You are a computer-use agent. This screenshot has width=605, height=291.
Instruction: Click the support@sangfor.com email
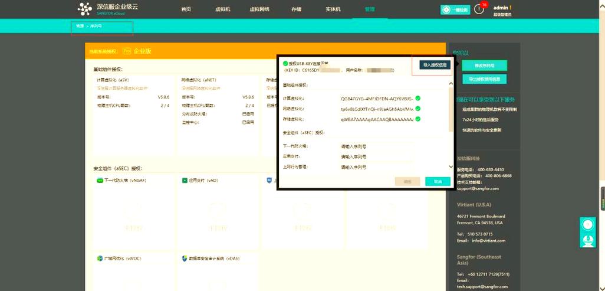pyautogui.click(x=478, y=189)
